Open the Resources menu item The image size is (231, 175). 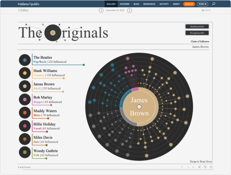click(149, 4)
